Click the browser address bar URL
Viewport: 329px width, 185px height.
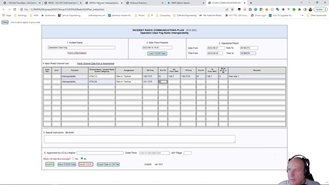tap(67, 9)
